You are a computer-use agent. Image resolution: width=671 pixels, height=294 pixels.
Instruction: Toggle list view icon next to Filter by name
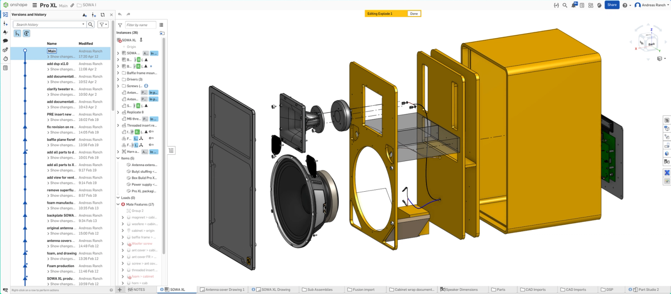click(x=161, y=25)
